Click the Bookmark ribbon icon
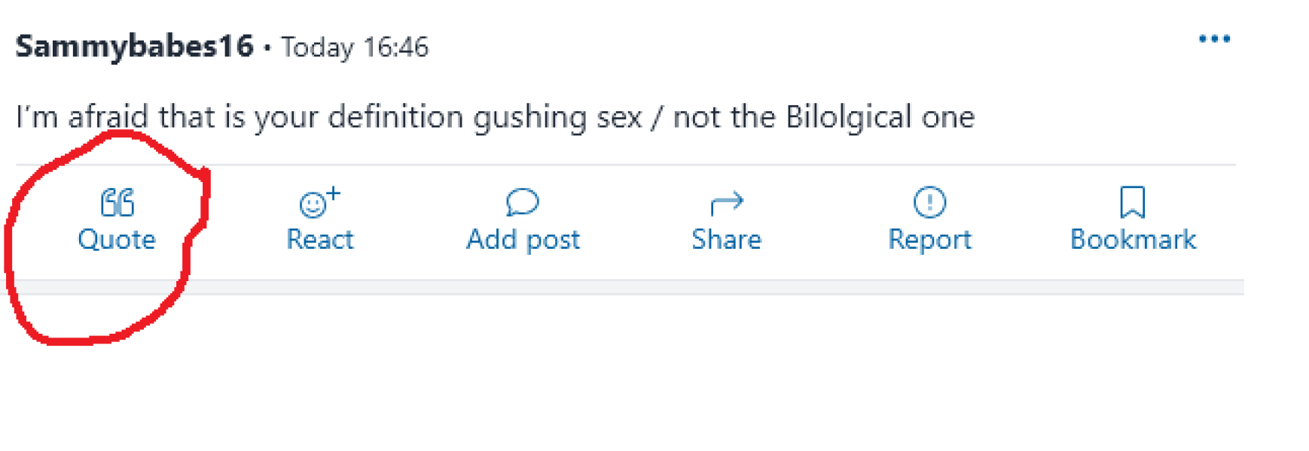Image resolution: width=1309 pixels, height=451 pixels. pyautogui.click(x=1132, y=202)
